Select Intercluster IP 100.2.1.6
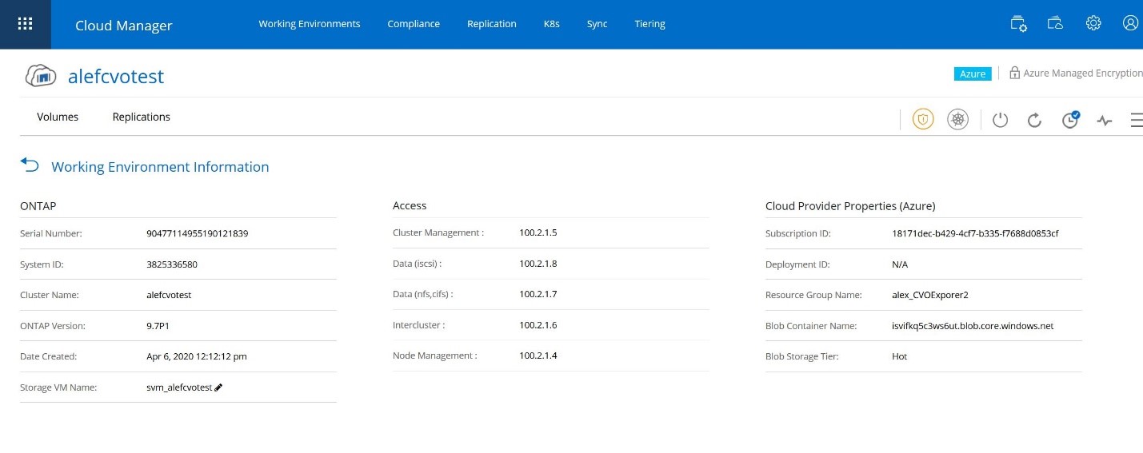1143x453 pixels. 538,325
